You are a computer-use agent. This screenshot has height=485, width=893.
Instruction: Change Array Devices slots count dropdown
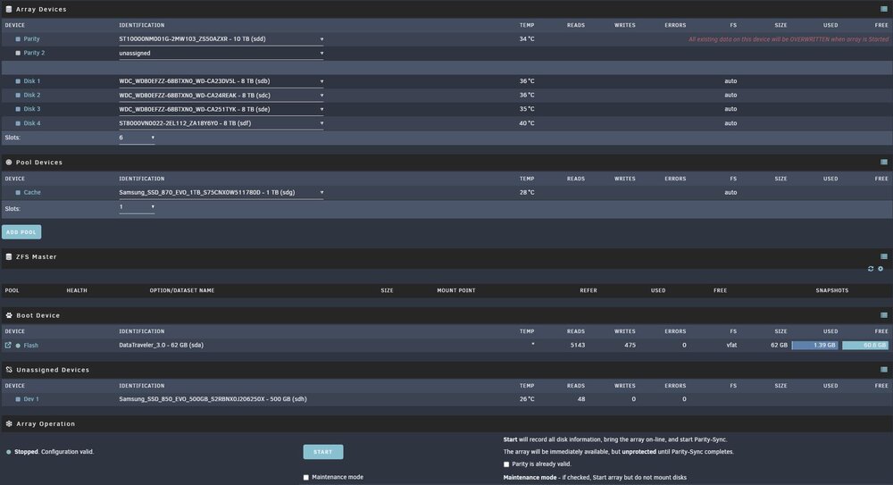pos(137,138)
